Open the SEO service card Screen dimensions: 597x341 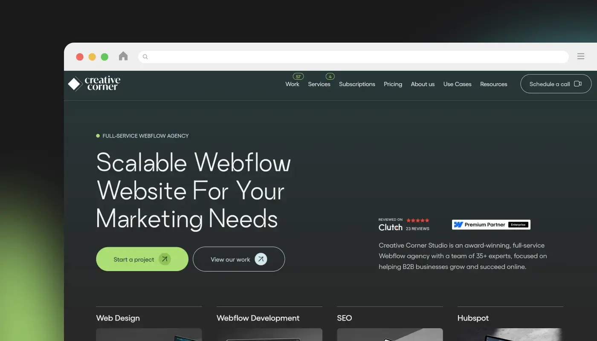390,324
